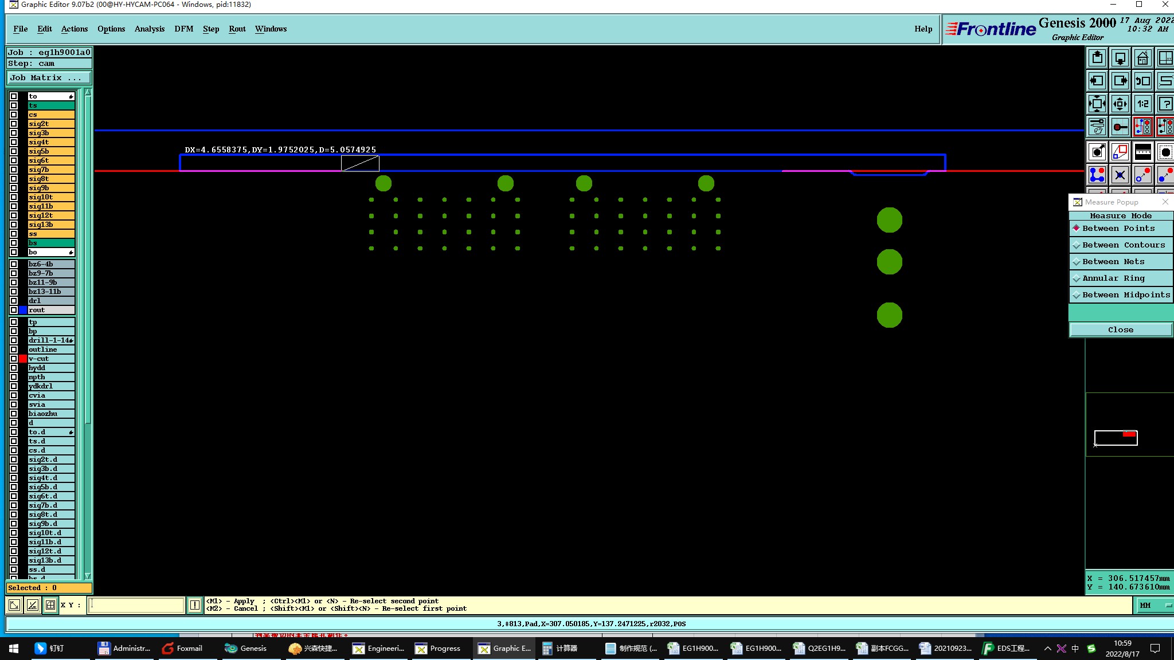The width and height of the screenshot is (1174, 660).
Task: Click the 1:2 zoom scale icon
Action: point(1142,104)
